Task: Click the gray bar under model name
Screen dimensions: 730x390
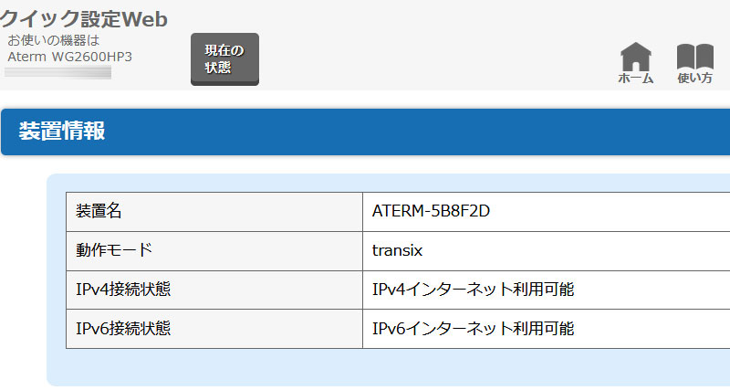Action: click(x=57, y=73)
